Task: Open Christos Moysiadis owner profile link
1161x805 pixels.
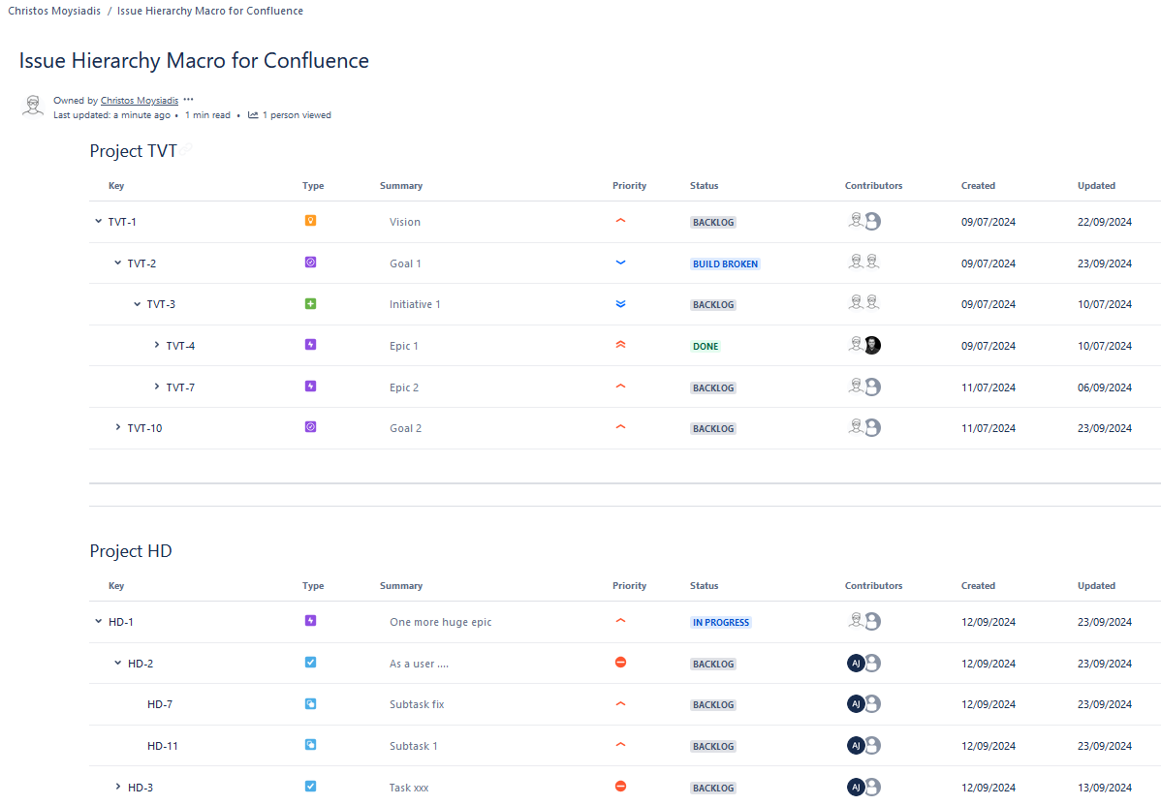Action: point(140,101)
